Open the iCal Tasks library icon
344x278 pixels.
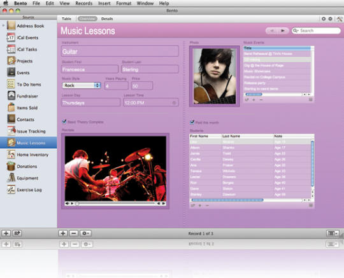coord(11,49)
